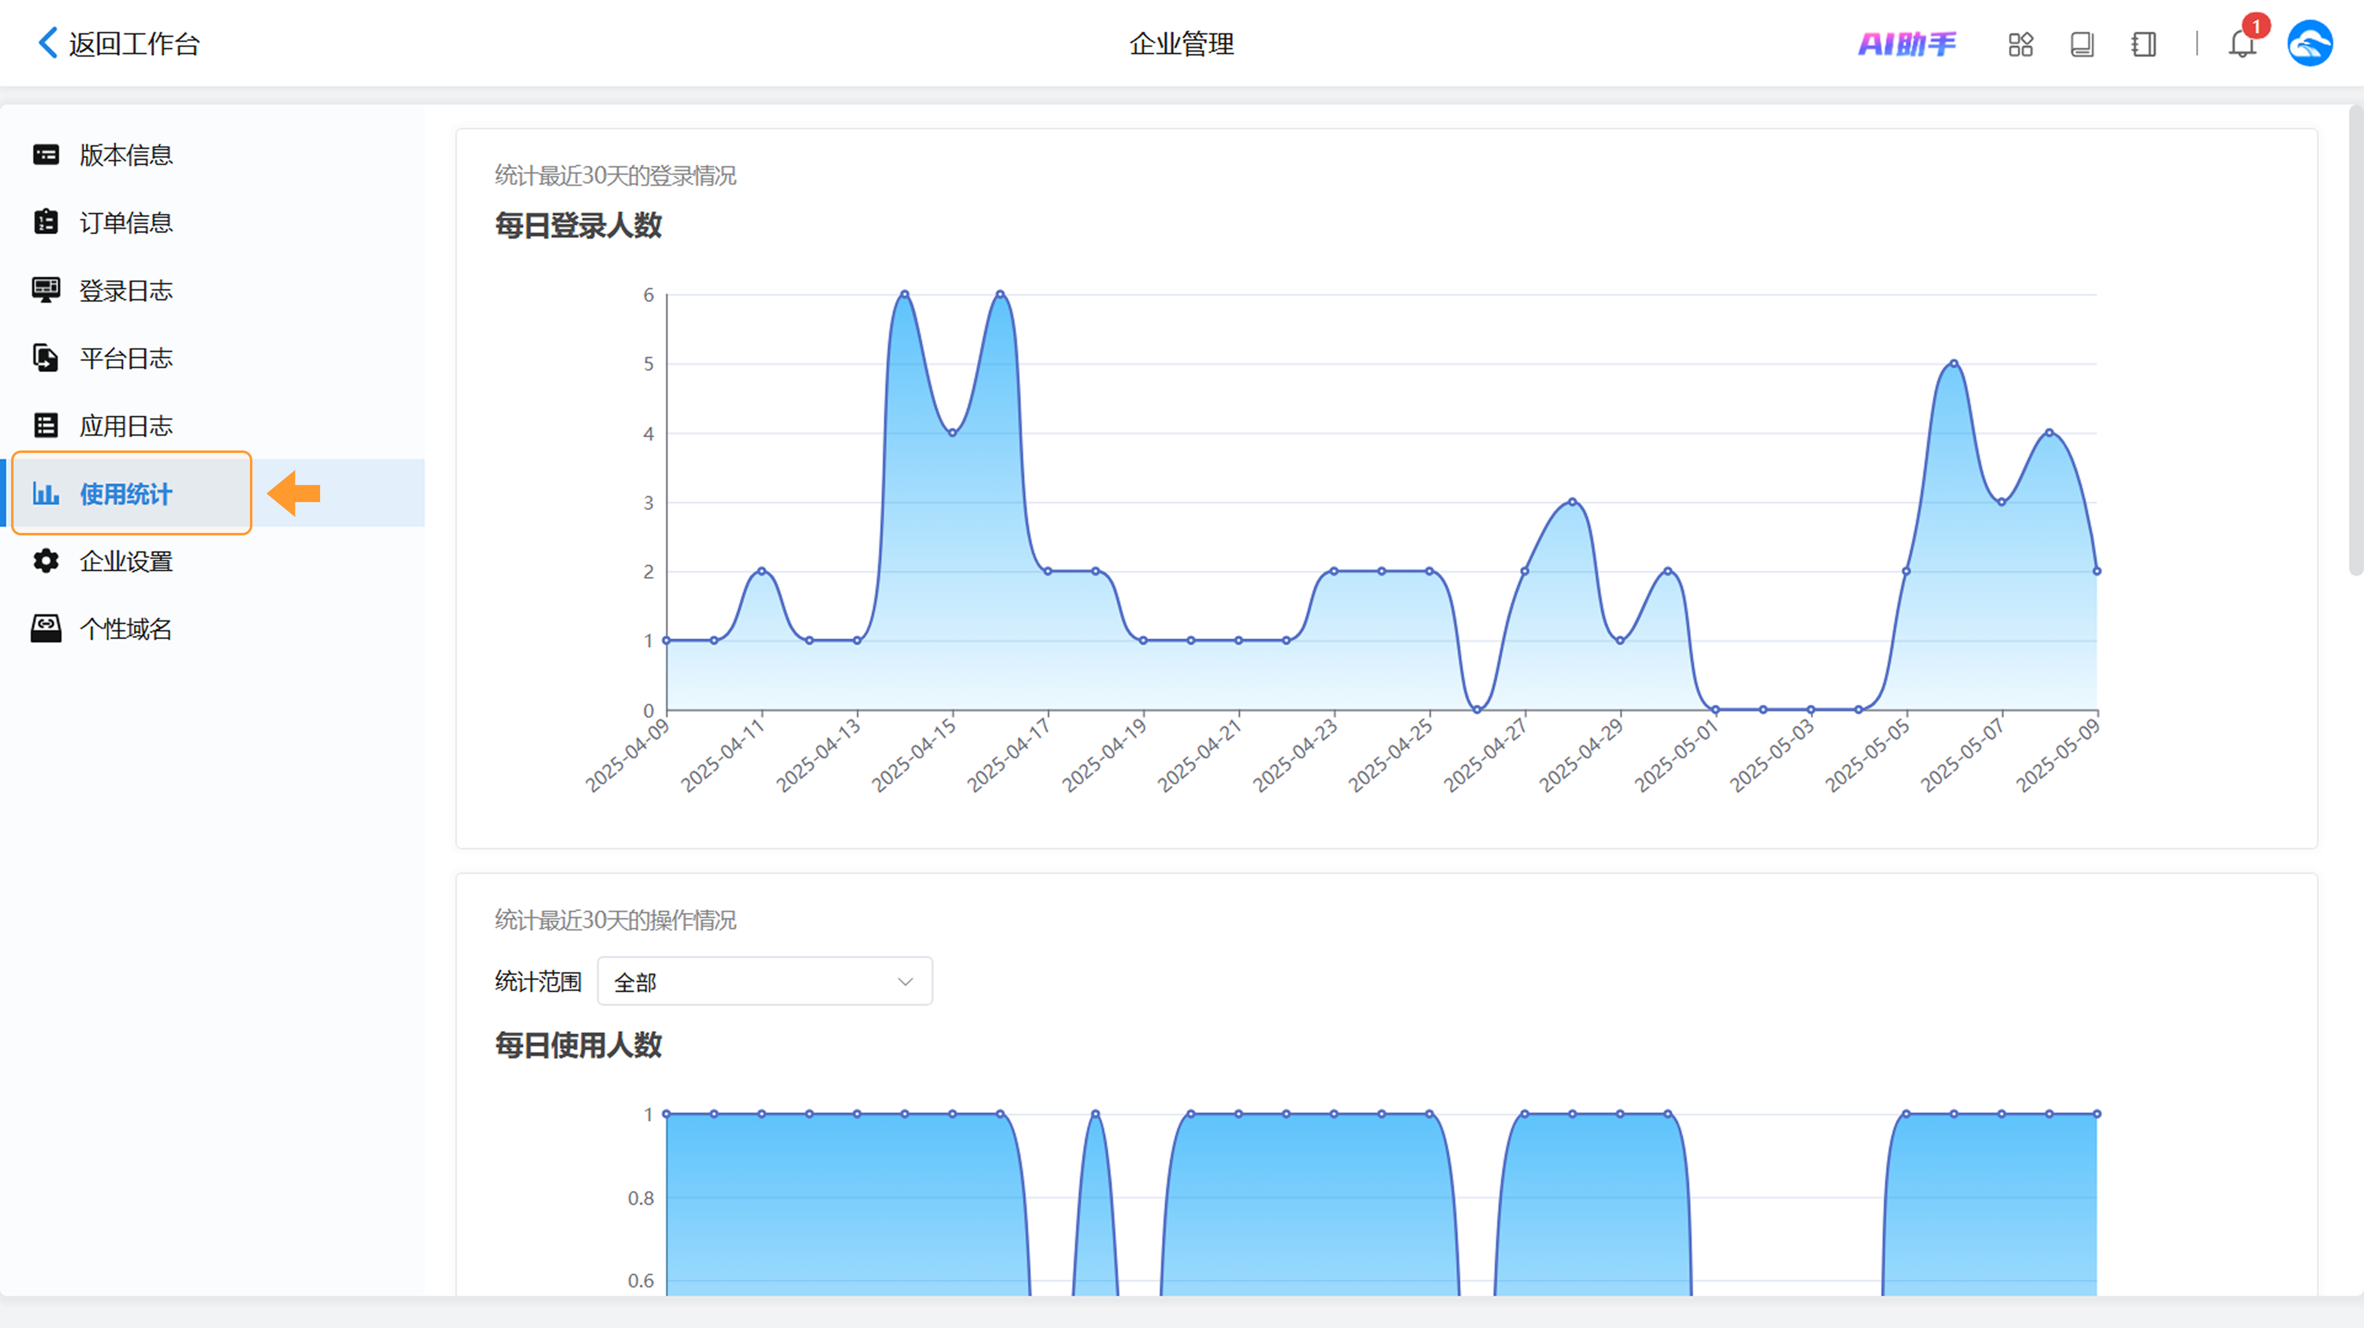Click the 每日登录人数 chart title
Screen dimensions: 2364x1328
(x=578, y=226)
